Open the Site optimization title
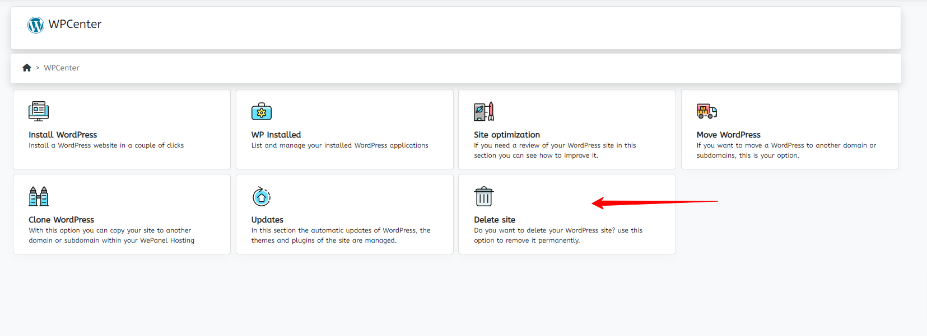Image resolution: width=927 pixels, height=336 pixels. pyautogui.click(x=507, y=135)
